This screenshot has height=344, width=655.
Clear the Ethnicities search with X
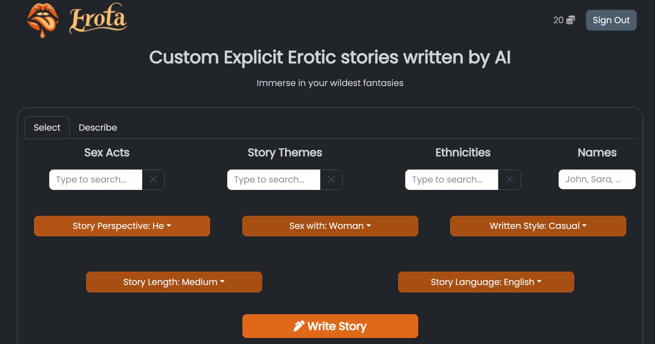(x=509, y=179)
